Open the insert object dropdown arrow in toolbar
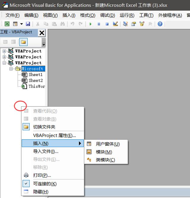 pyautogui.click(x=22, y=24)
